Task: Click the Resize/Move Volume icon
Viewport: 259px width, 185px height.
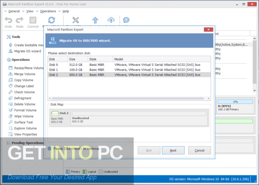Action: tap(11, 68)
